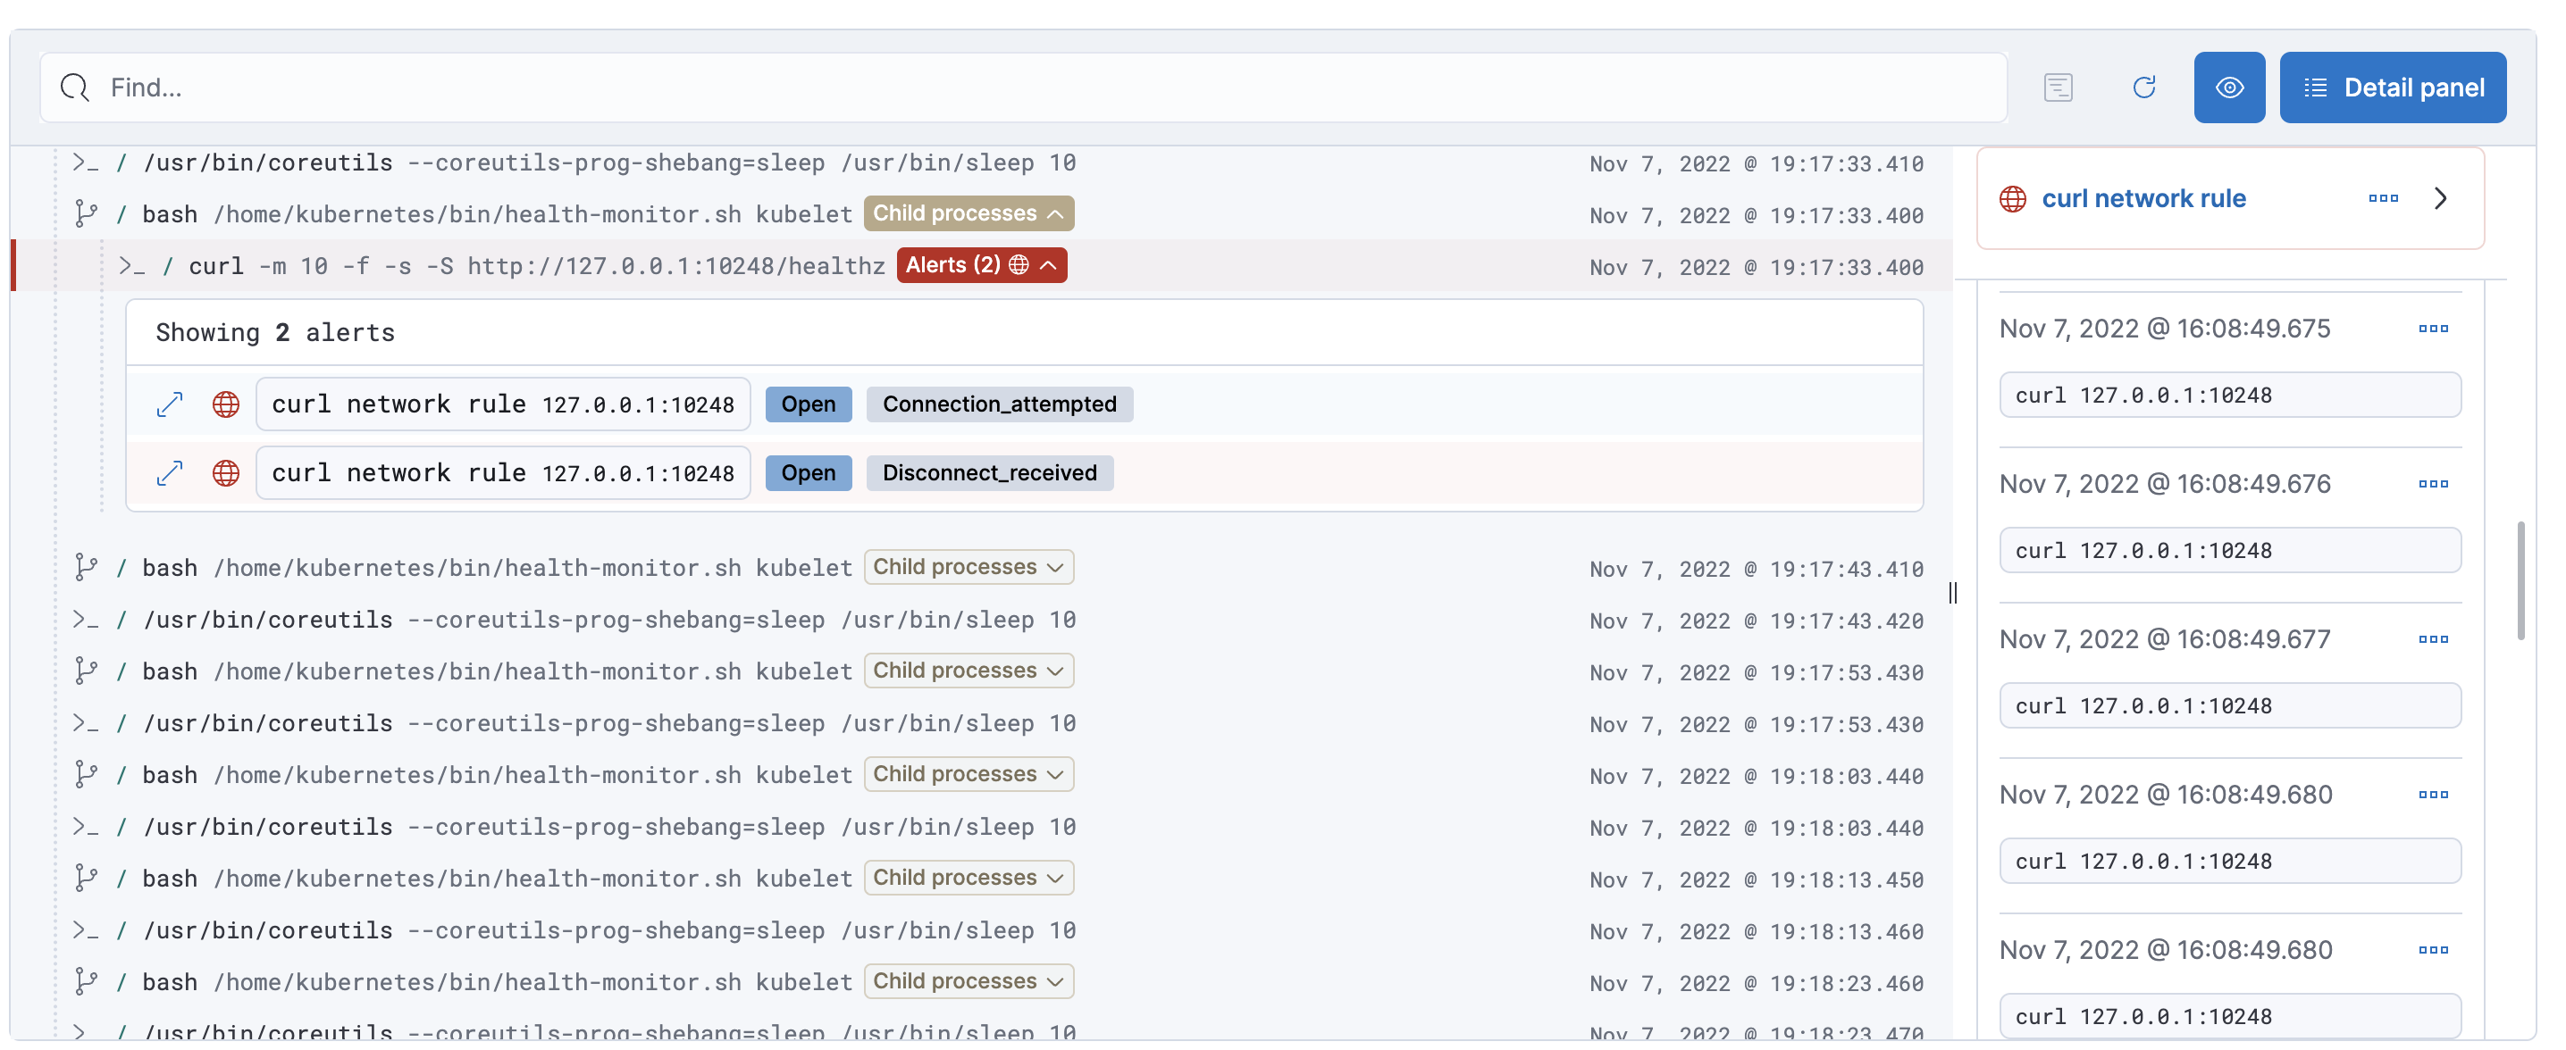Expand Child processes at 19:17:43.410
This screenshot has height=1050, width=2566.
point(969,567)
